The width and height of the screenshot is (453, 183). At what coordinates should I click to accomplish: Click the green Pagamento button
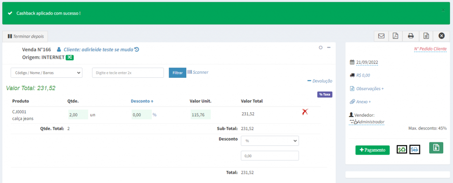372,150
